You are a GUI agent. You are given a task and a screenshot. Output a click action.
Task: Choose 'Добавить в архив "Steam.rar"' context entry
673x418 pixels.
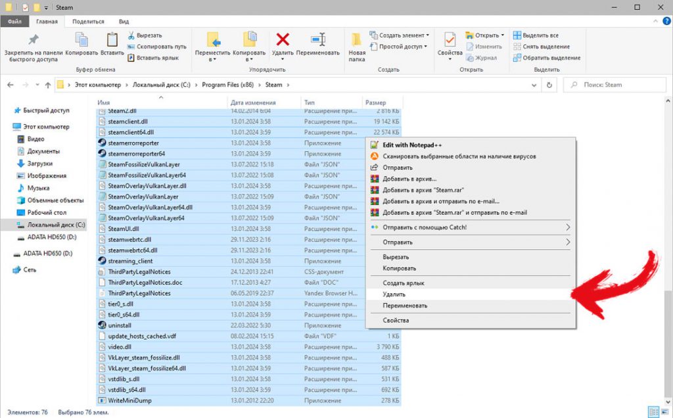pos(471,190)
